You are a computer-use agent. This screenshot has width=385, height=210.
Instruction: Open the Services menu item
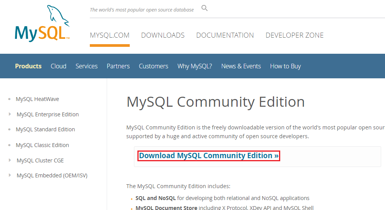(x=86, y=66)
